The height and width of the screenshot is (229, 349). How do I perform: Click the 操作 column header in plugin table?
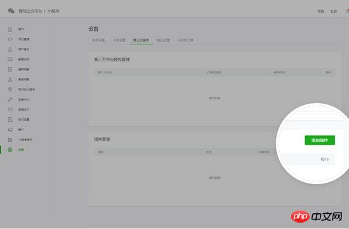pyautogui.click(x=324, y=159)
